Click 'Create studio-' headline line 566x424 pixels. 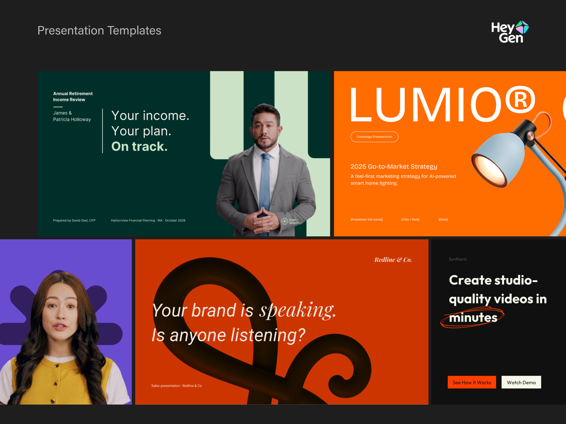[493, 280]
